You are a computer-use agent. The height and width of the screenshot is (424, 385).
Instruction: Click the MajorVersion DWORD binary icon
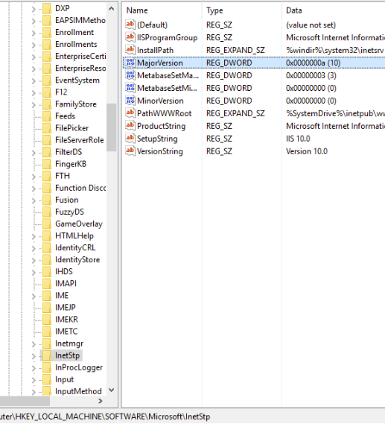click(130, 63)
